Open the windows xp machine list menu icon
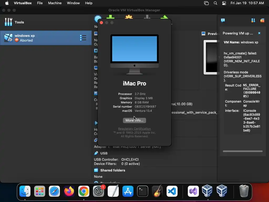The height and width of the screenshot is (202, 269). 83,38
